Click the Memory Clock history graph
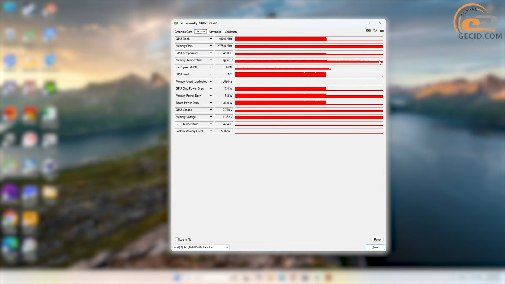This screenshot has height=284, width=505. tap(309, 46)
